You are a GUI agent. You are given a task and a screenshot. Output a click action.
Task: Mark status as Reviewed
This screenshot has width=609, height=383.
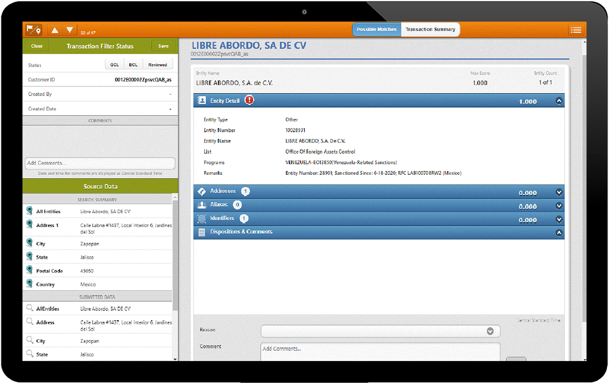click(158, 65)
